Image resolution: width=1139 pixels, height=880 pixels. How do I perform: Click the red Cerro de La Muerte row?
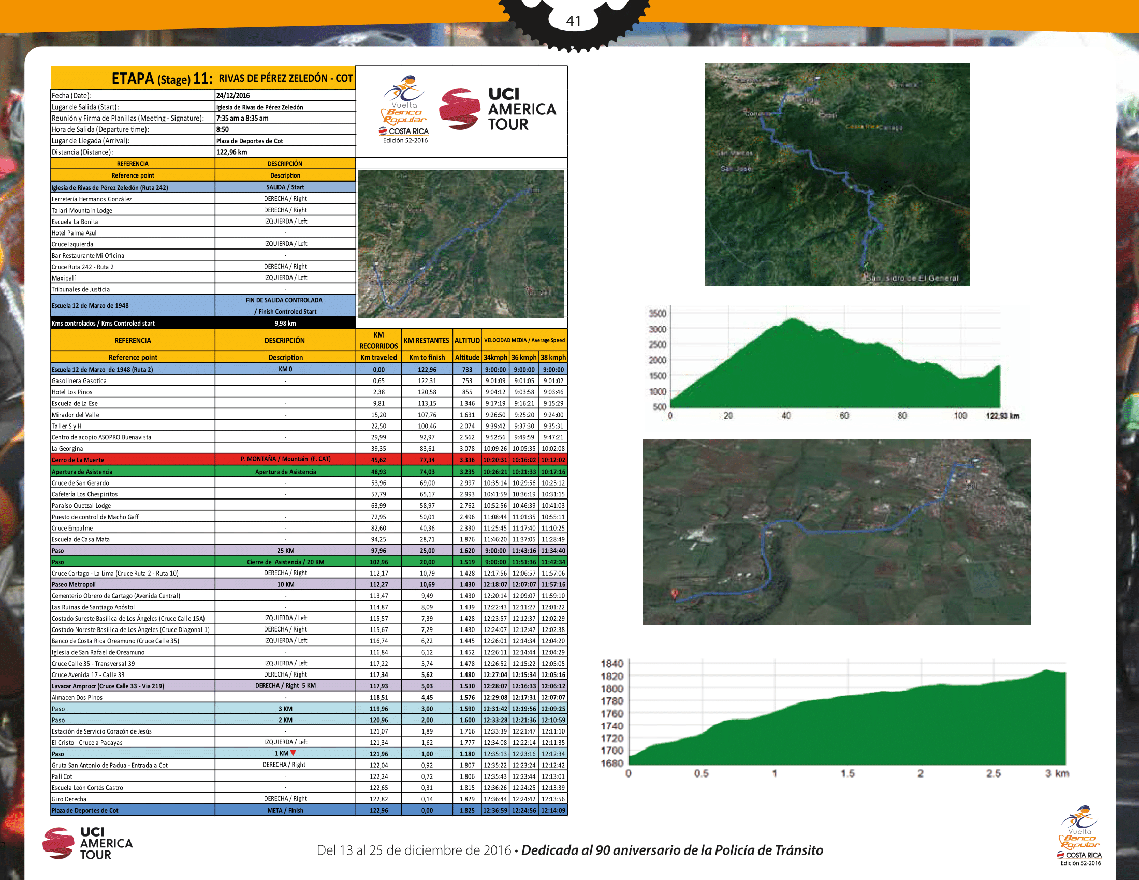(x=309, y=460)
